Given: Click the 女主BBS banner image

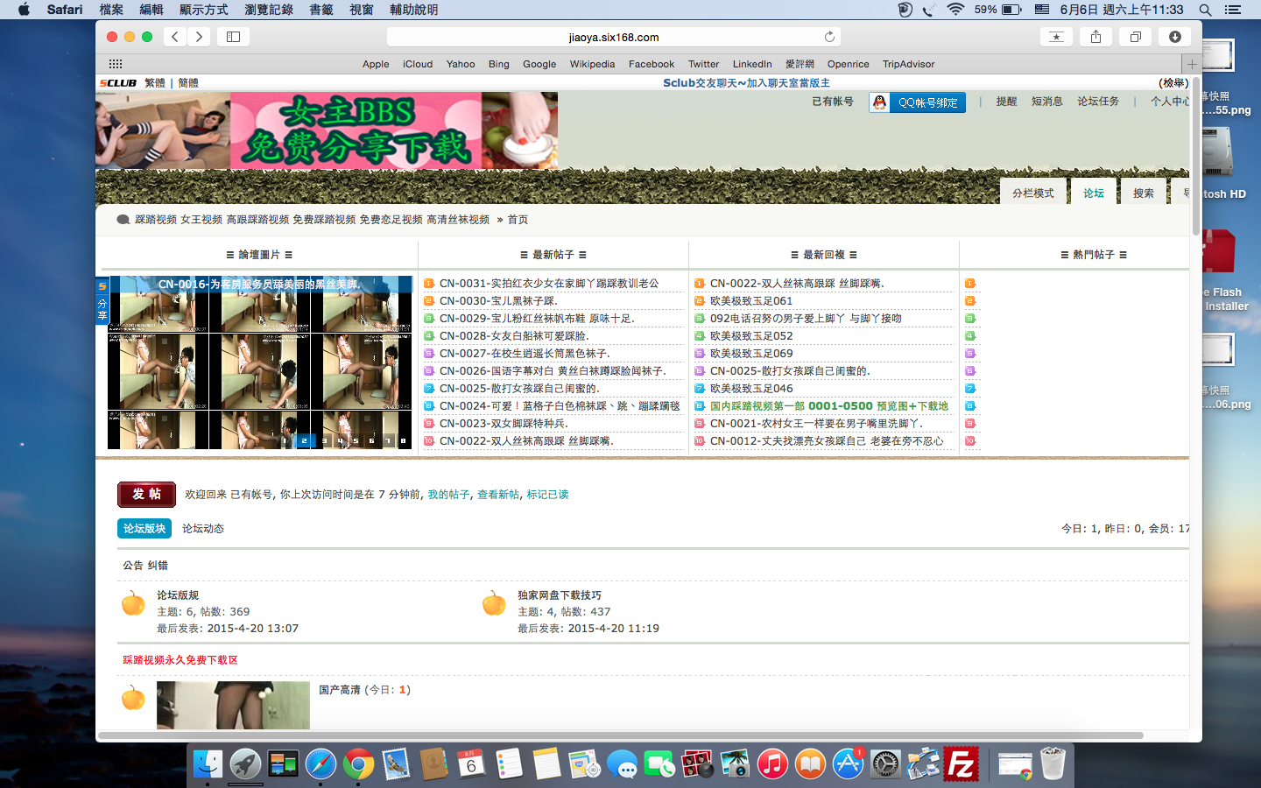Looking at the screenshot, I should point(327,130).
